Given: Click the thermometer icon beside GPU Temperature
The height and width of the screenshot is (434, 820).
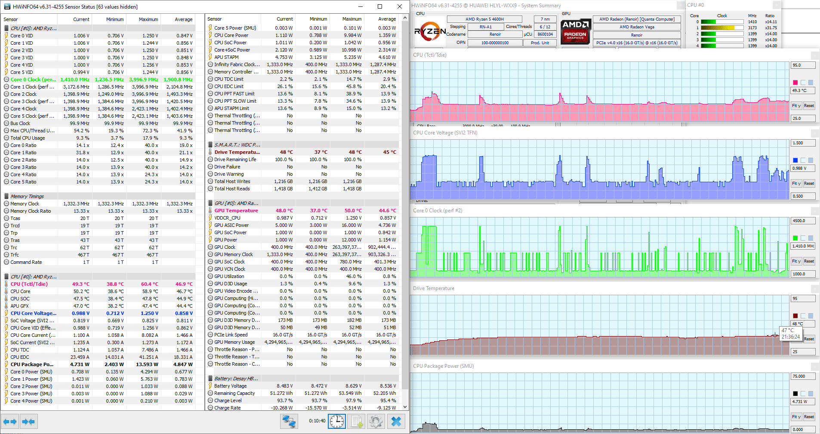Looking at the screenshot, I should coord(210,211).
